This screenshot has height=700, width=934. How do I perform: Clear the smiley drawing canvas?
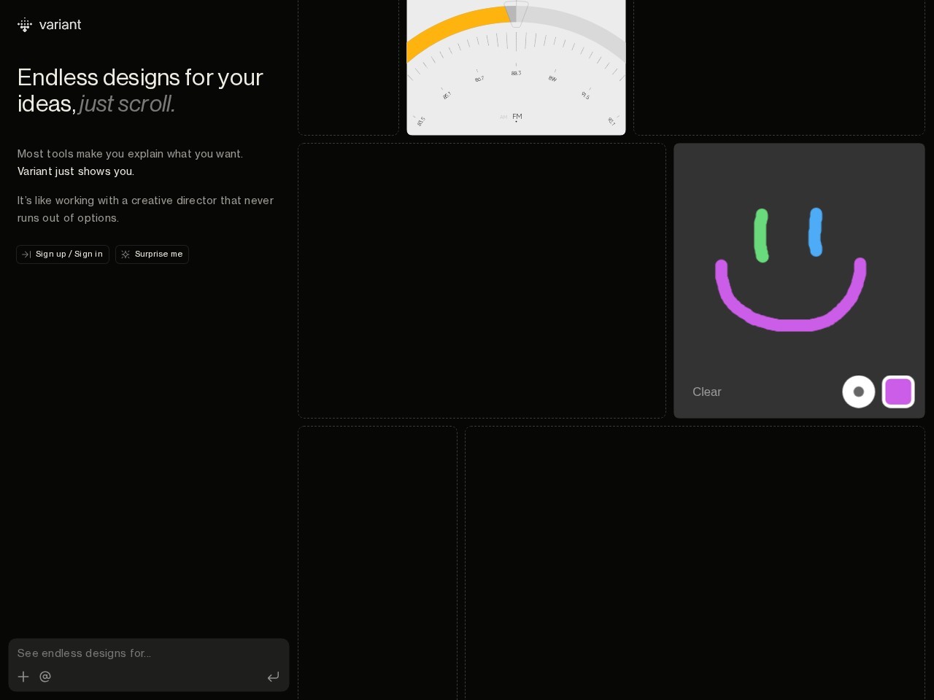pyautogui.click(x=706, y=392)
